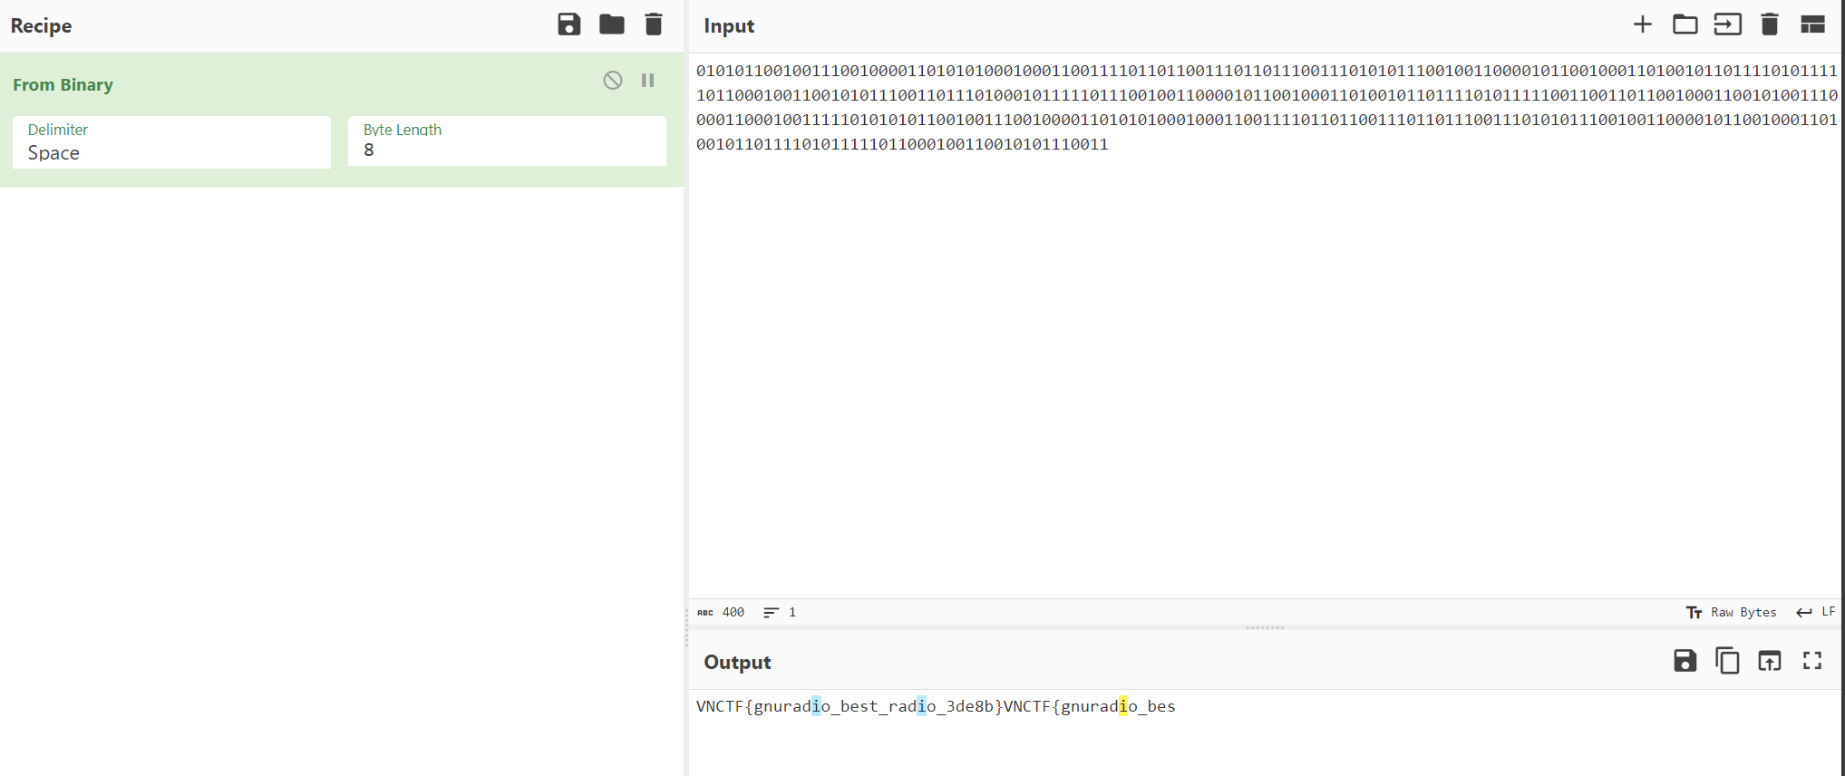
Task: Click the From Binary operation title
Action: [63, 84]
